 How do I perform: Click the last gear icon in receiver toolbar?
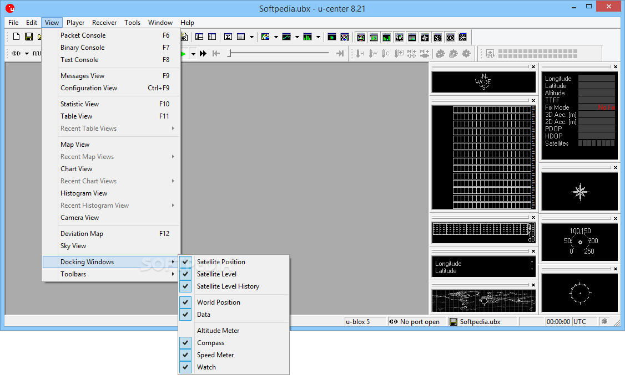click(x=466, y=53)
